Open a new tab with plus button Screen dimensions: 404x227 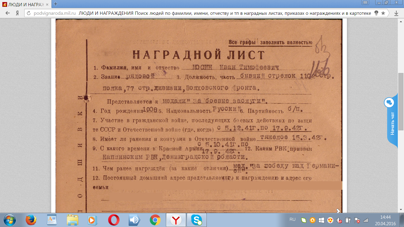tap(55, 4)
